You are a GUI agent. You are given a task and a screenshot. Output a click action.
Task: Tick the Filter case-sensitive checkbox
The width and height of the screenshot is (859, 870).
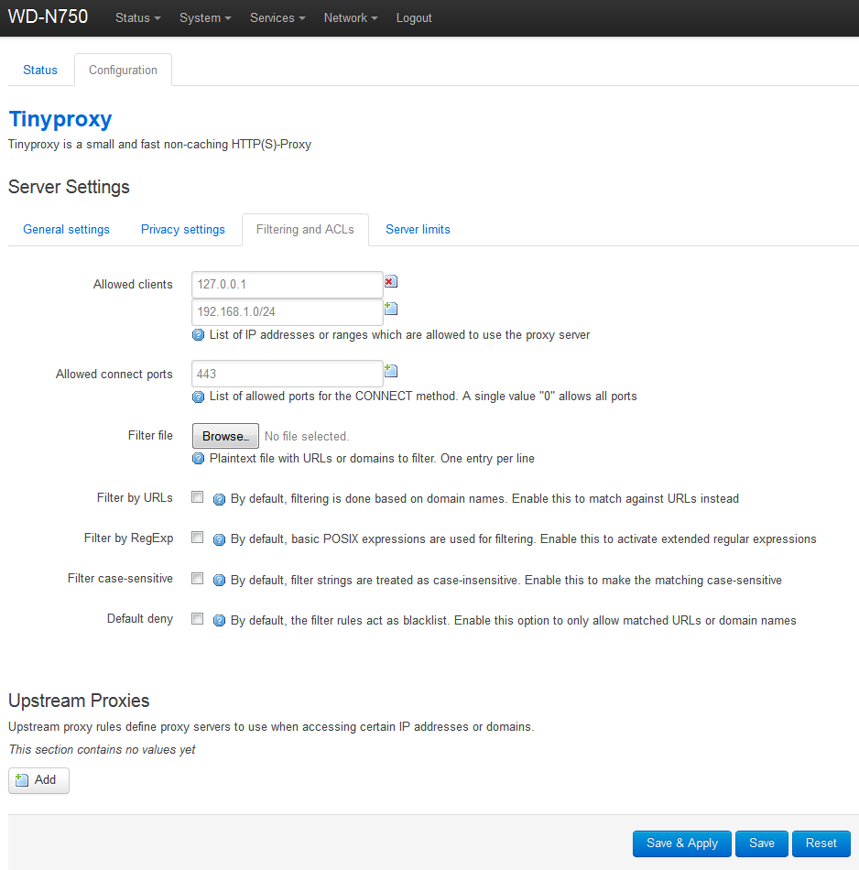coord(197,579)
